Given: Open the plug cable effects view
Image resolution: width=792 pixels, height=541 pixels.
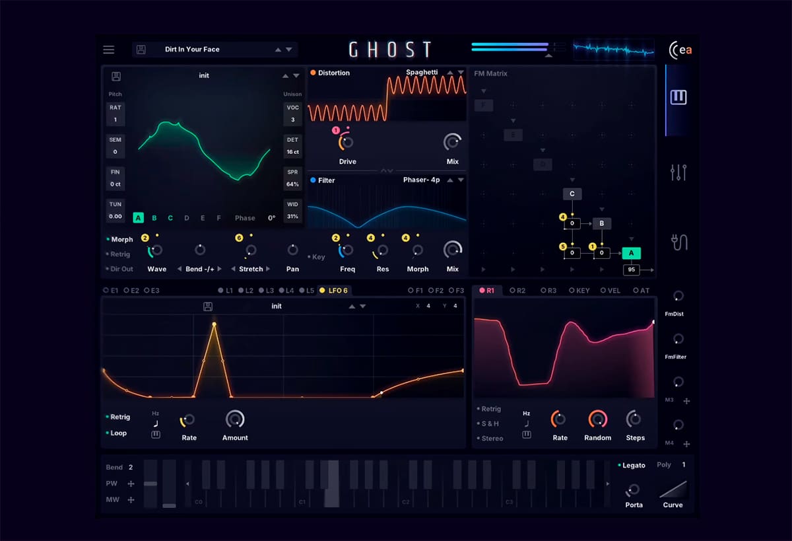Looking at the screenshot, I should 678,242.
